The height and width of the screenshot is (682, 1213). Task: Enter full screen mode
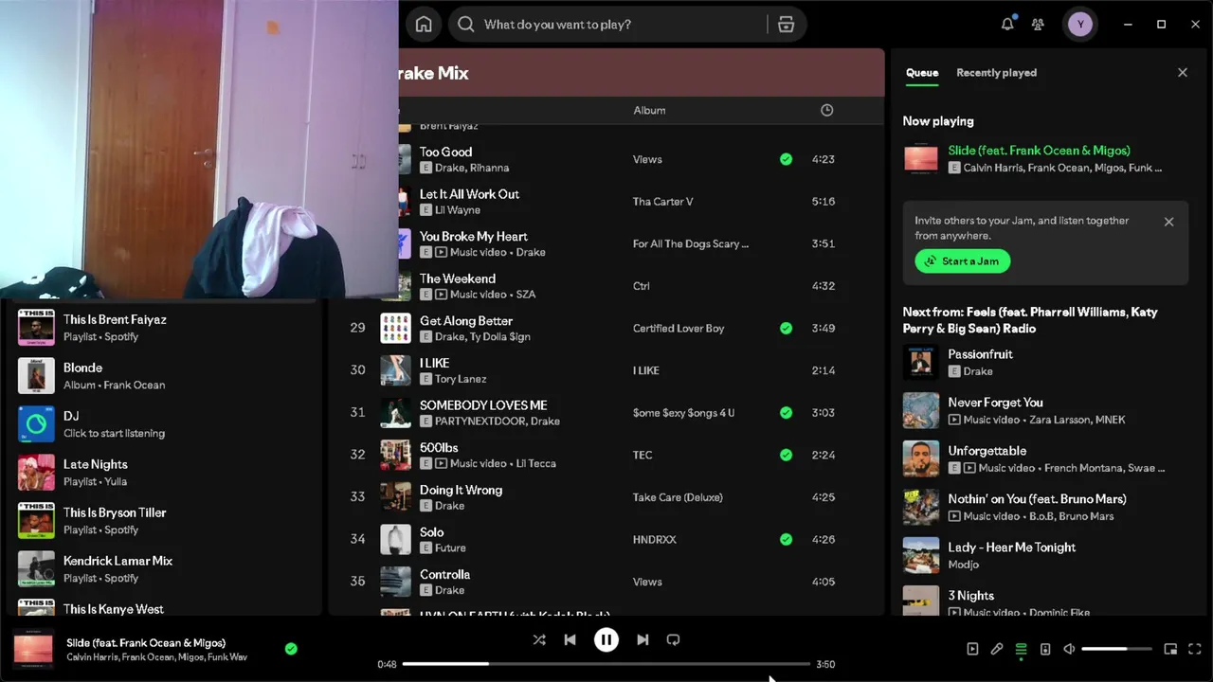coord(1195,649)
